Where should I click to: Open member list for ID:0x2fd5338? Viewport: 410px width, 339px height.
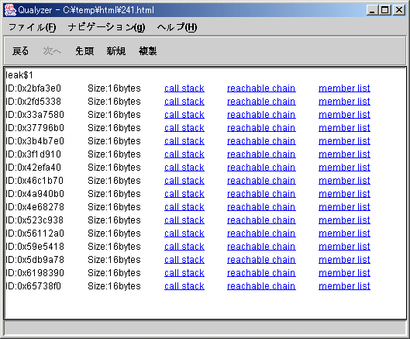tap(344, 102)
